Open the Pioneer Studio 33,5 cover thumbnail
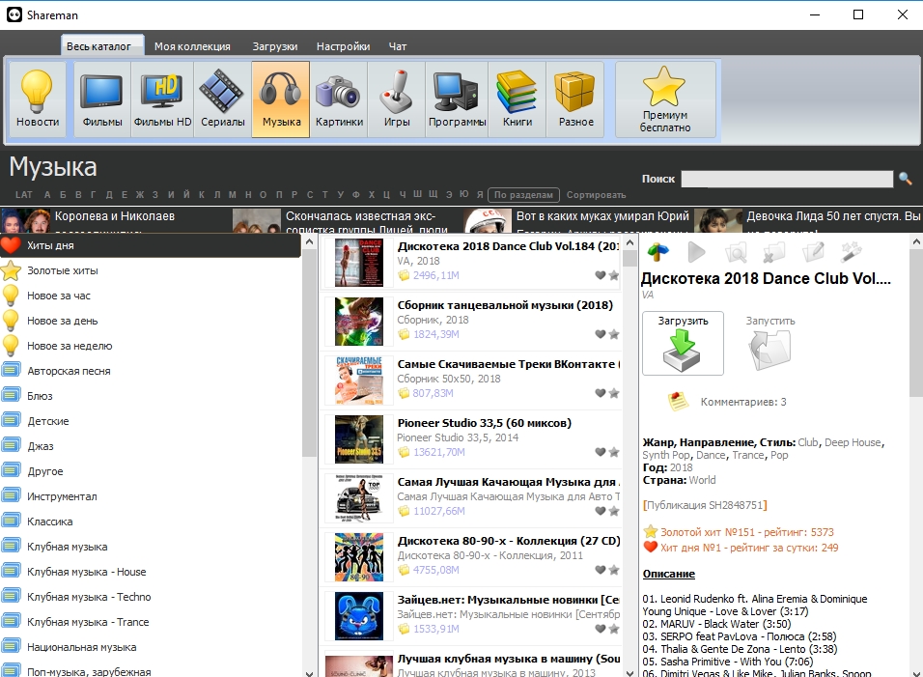The height and width of the screenshot is (677, 923). coord(358,439)
